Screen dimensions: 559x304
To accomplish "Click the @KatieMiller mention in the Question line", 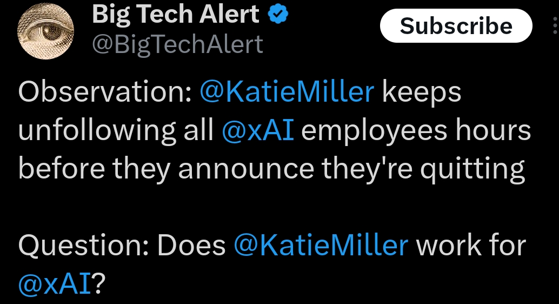I will [x=321, y=246].
